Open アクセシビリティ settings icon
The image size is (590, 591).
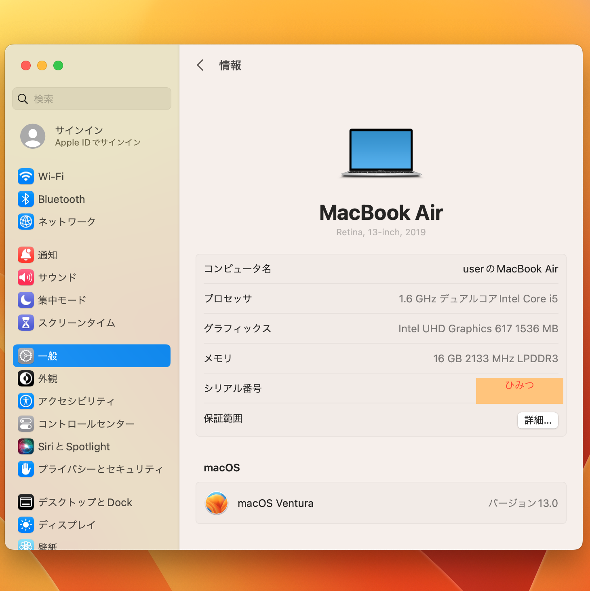tap(26, 401)
